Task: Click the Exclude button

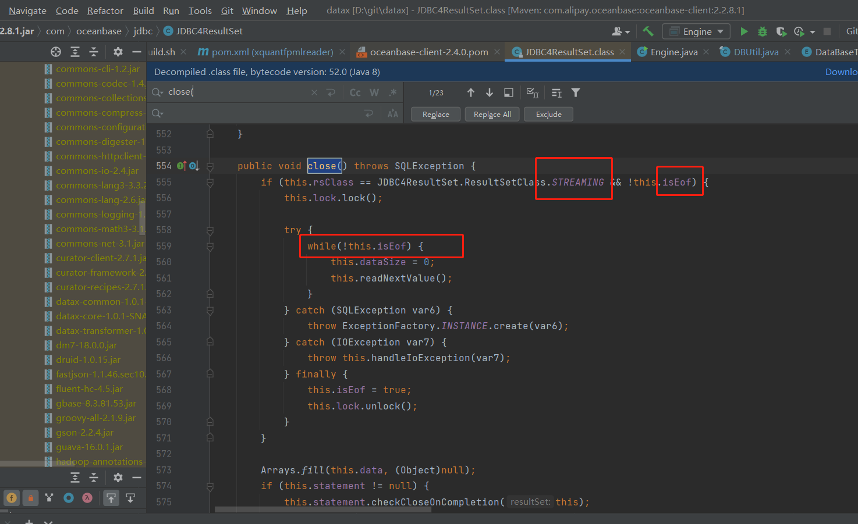Action: coord(548,115)
